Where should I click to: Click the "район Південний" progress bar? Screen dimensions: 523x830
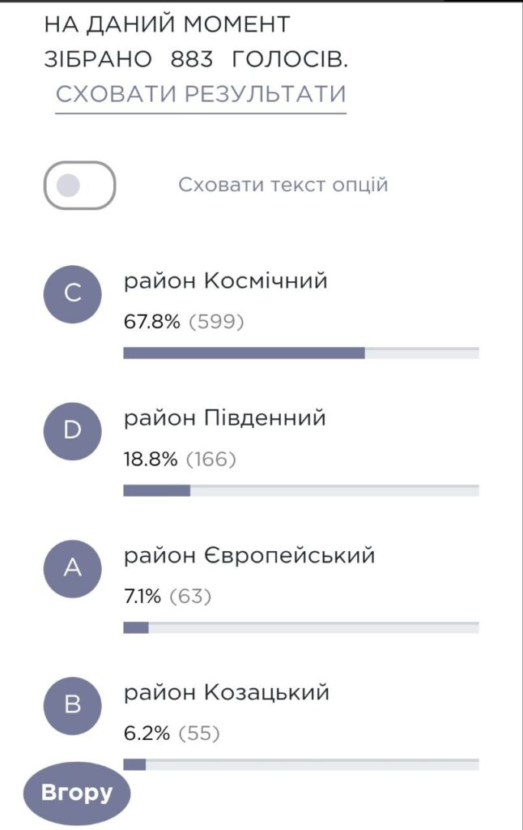click(300, 490)
